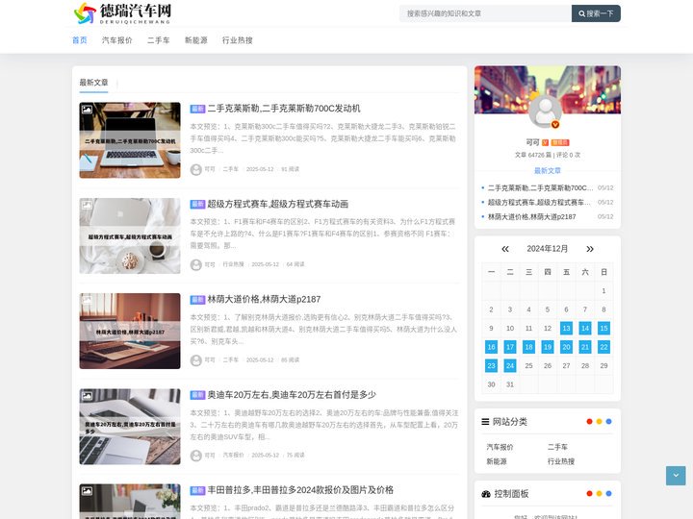This screenshot has height=519, width=693.
Task: Open 汽车报价 in 网站分类 panel
Action: [x=500, y=447]
